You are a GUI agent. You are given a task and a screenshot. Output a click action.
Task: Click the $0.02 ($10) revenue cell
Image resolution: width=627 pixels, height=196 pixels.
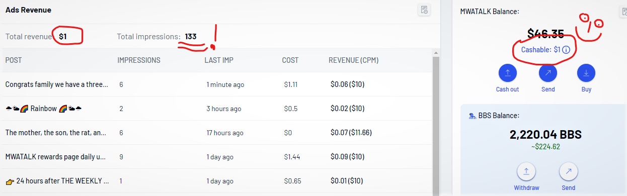[x=348, y=109]
